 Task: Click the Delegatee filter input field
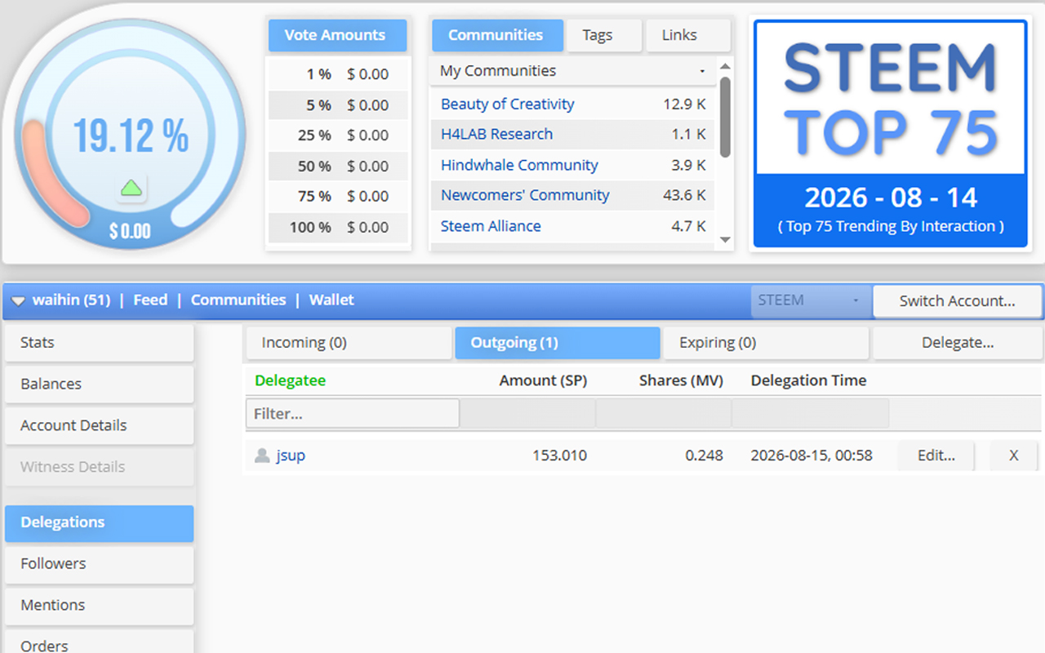pos(353,414)
